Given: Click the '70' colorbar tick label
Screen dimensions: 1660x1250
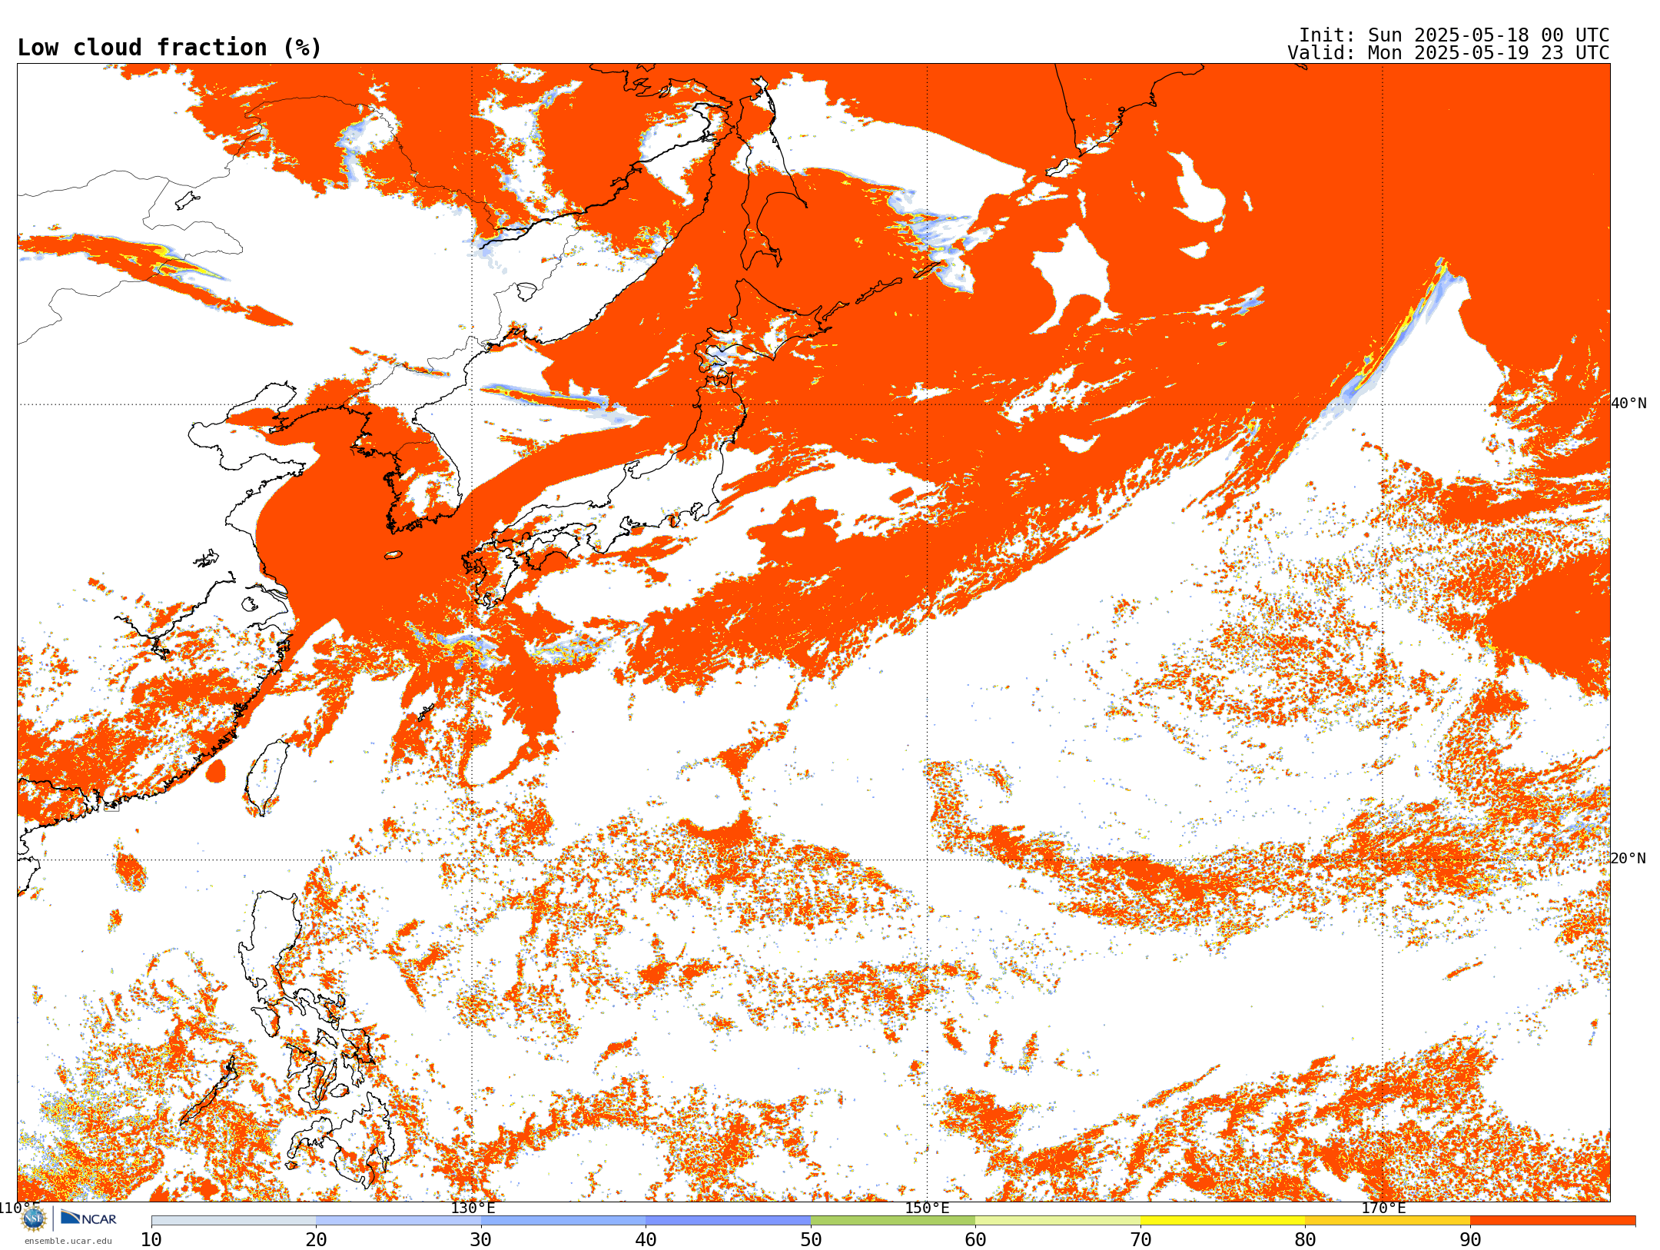Looking at the screenshot, I should tap(1140, 1239).
